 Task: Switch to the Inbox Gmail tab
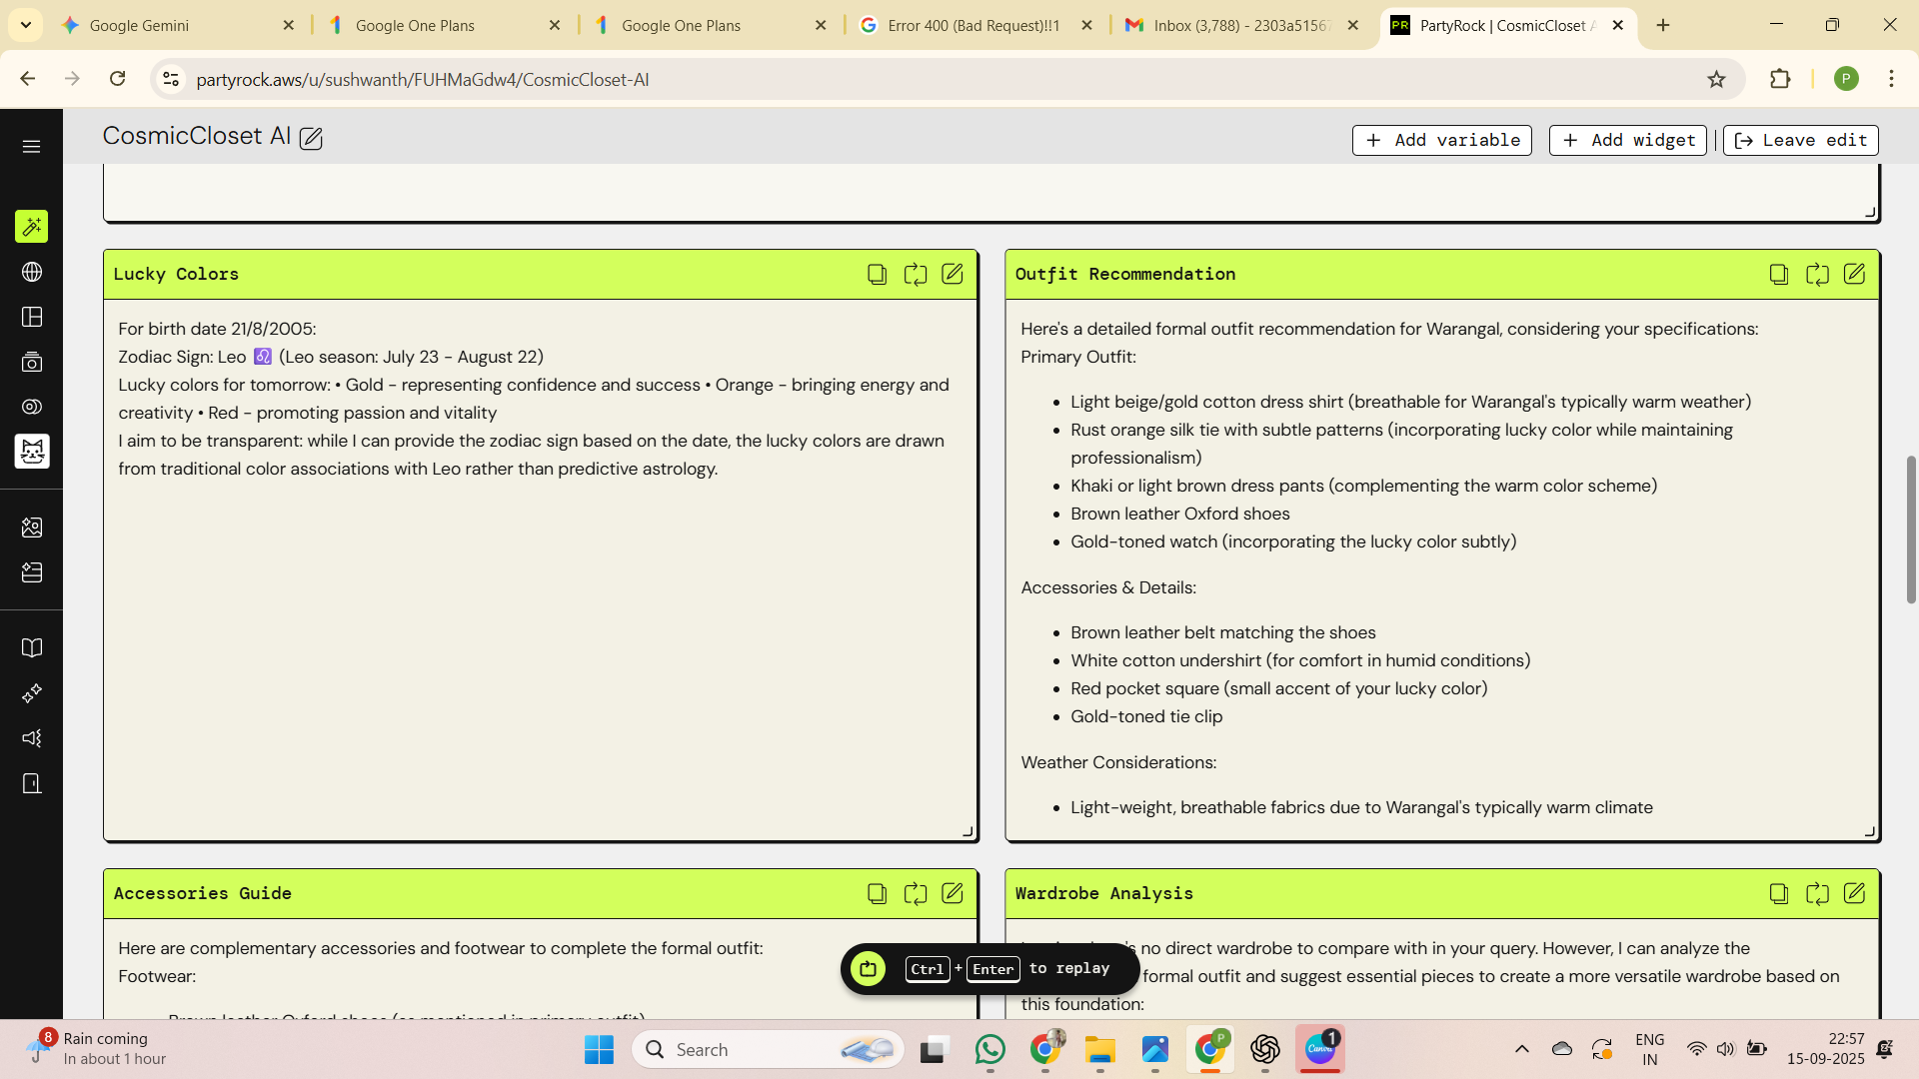(1239, 25)
